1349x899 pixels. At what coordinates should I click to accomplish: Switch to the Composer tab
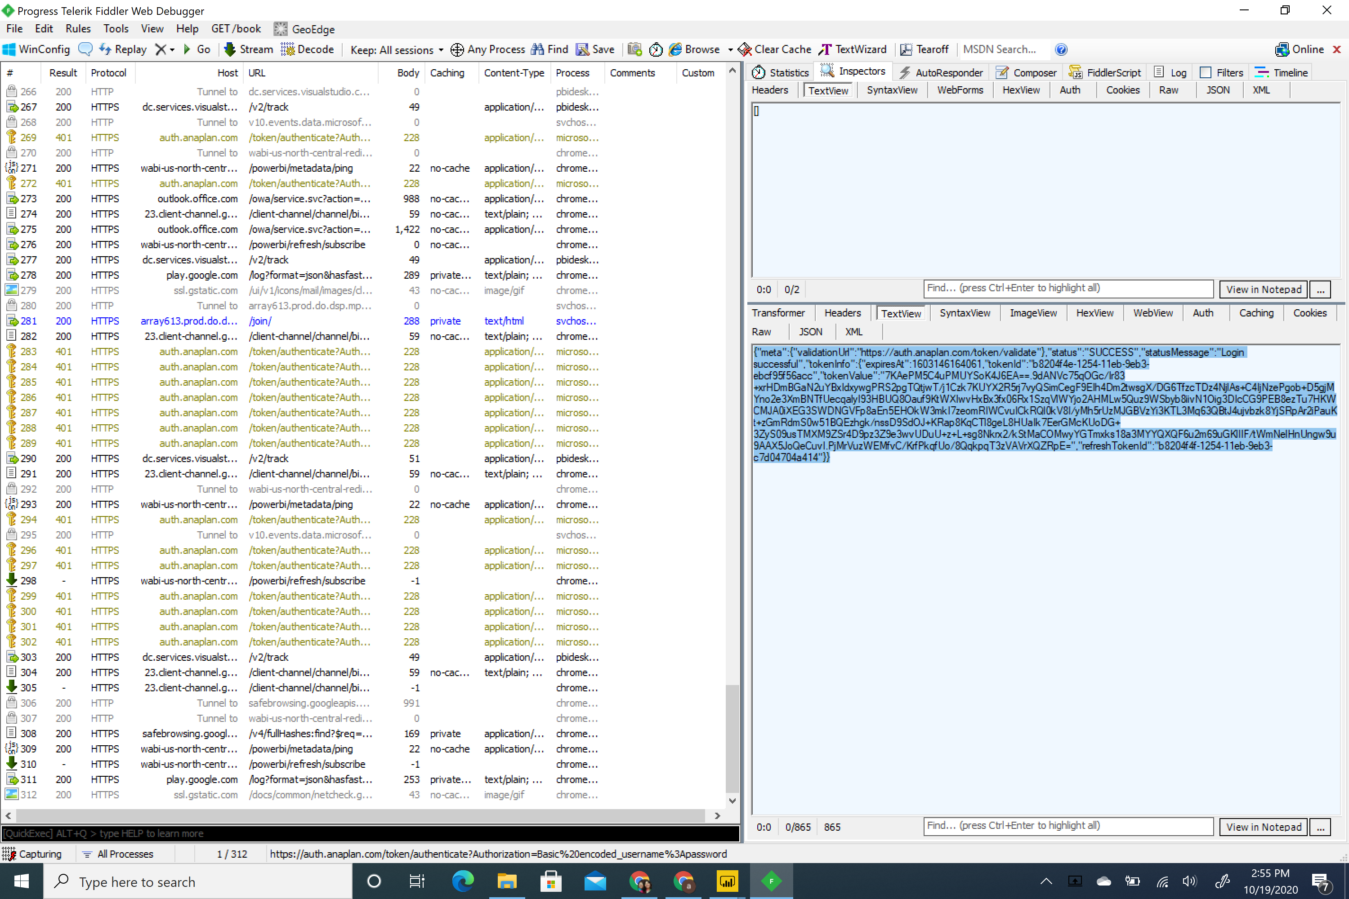point(1027,72)
